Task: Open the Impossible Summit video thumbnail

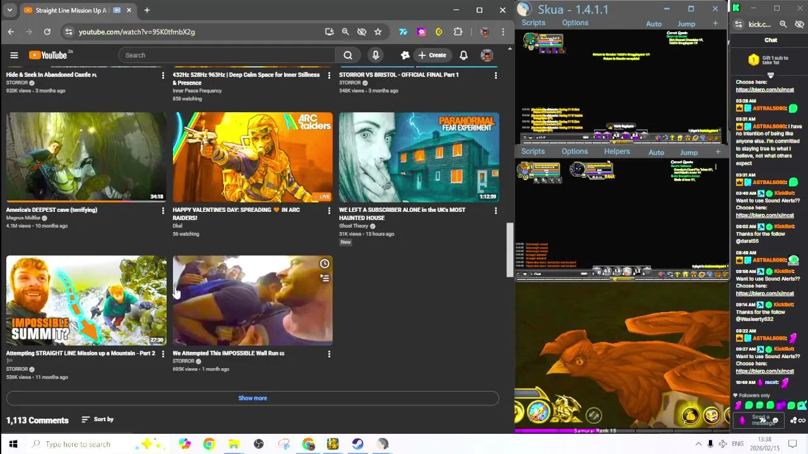Action: 86,300
